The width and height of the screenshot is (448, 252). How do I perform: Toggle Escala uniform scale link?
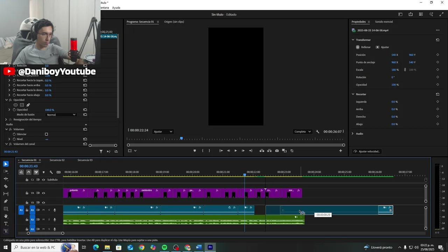point(405,70)
